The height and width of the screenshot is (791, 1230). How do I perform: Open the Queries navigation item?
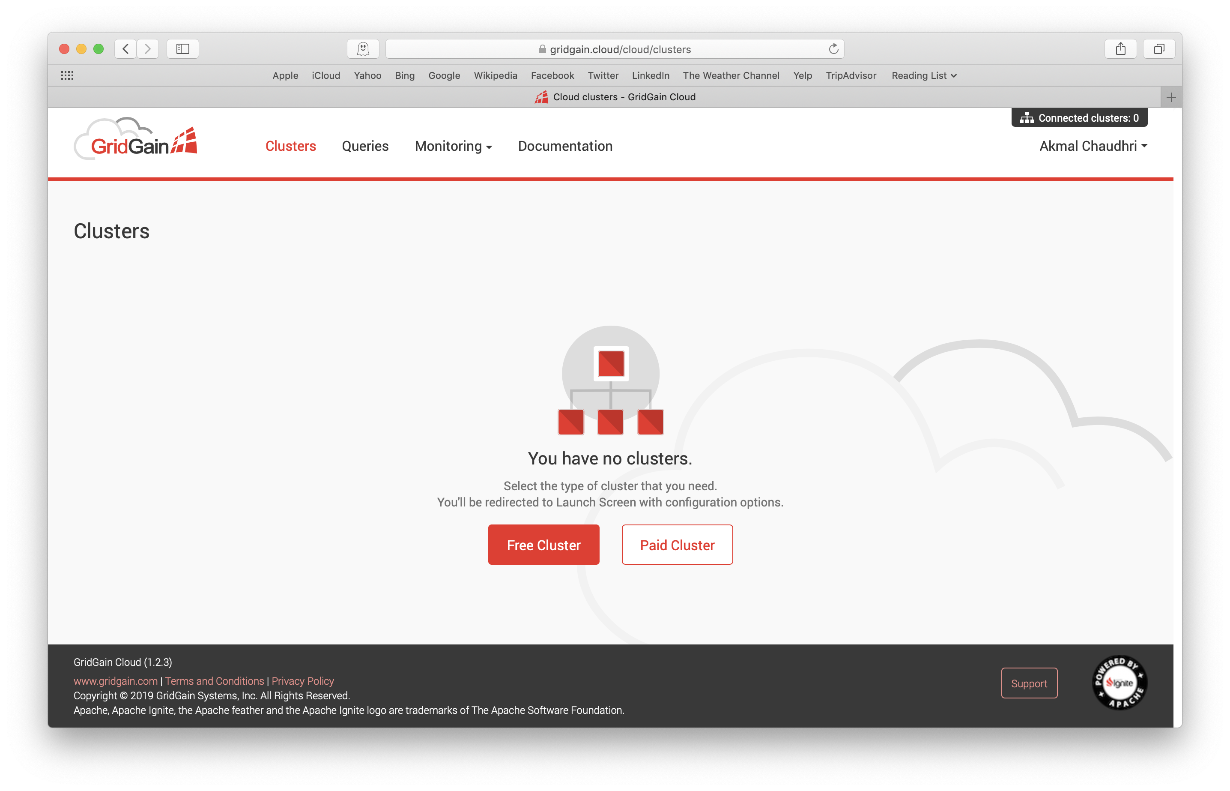(x=365, y=146)
